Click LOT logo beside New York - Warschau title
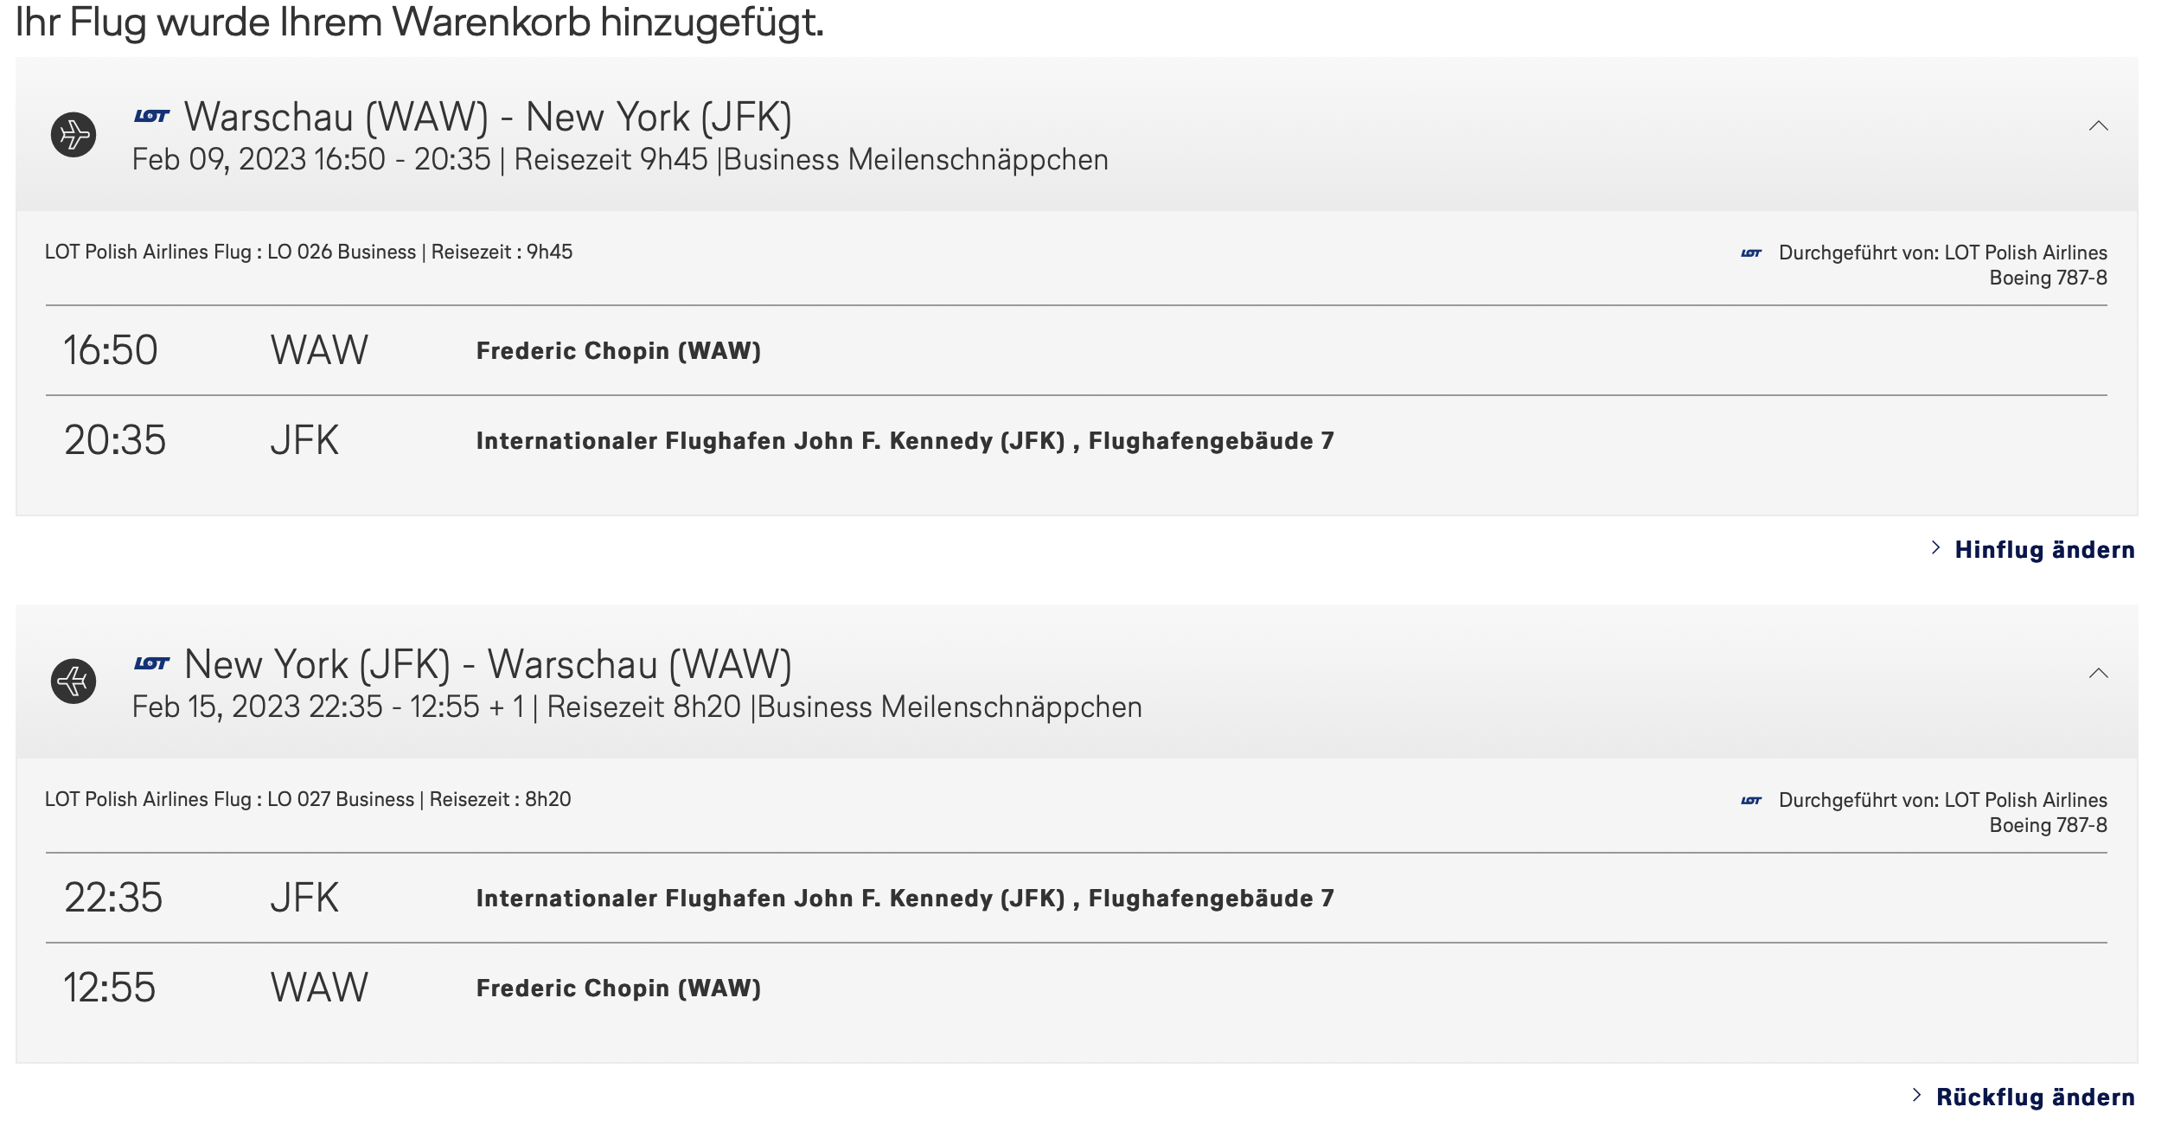Image resolution: width=2174 pixels, height=1126 pixels. point(152,663)
